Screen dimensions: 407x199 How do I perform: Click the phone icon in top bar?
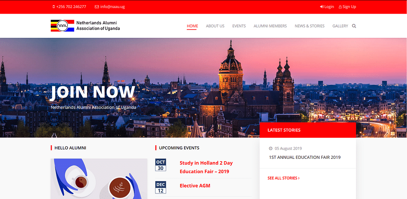(x=54, y=7)
